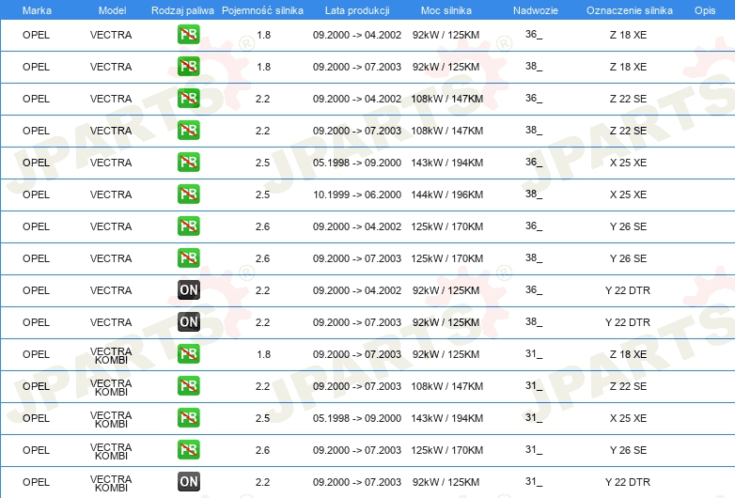Click petrol icon in Vectra Kombi 2.5 row
Image resolution: width=735 pixels, height=498 pixels.
click(188, 417)
